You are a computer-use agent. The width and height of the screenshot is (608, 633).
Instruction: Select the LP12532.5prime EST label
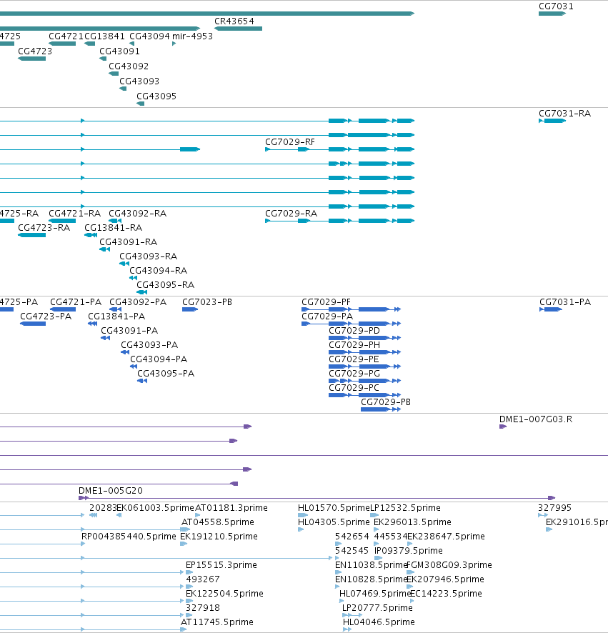coord(405,508)
